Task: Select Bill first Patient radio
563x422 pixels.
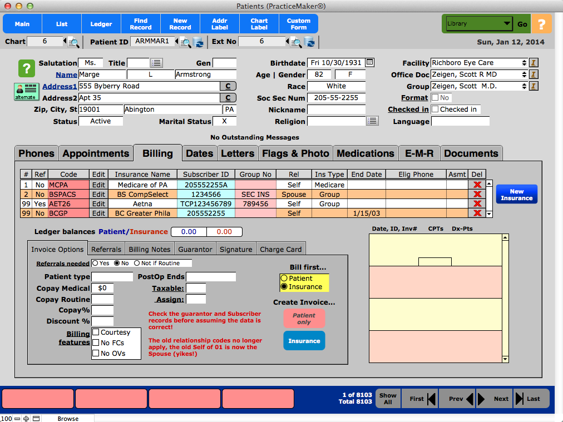Action: pyautogui.click(x=284, y=278)
